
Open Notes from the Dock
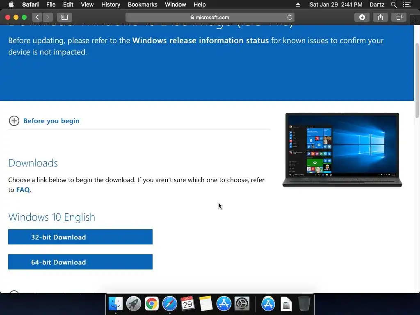click(206, 304)
